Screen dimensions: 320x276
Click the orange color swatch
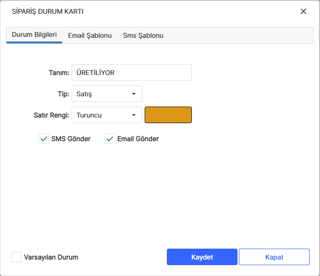point(168,115)
